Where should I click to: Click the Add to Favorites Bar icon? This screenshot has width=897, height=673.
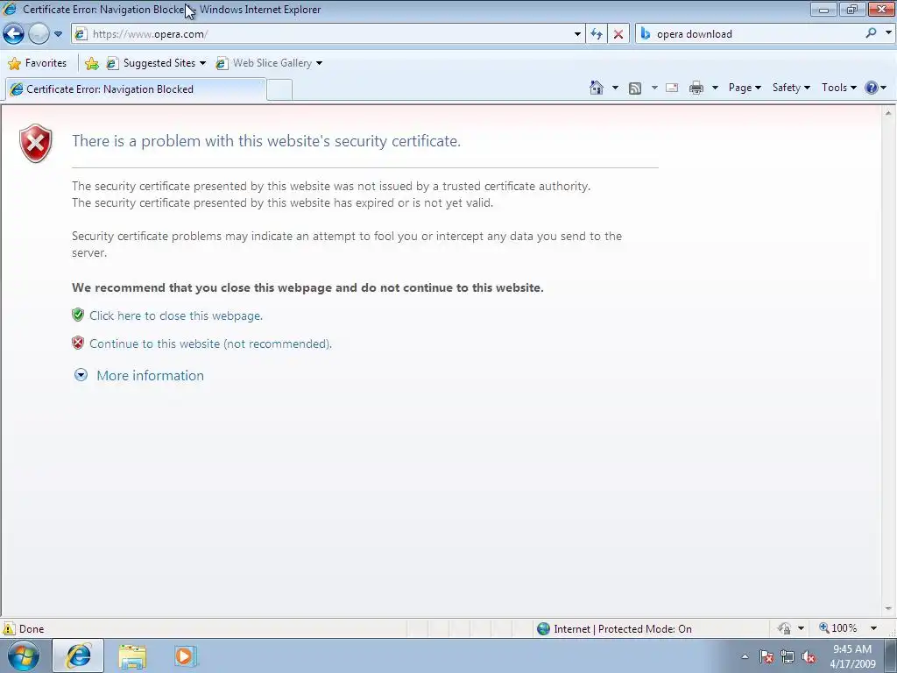pos(91,63)
